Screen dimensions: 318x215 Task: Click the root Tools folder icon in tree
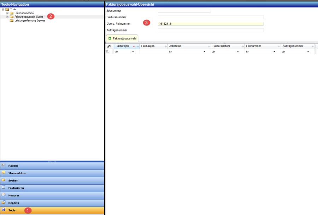[7, 9]
